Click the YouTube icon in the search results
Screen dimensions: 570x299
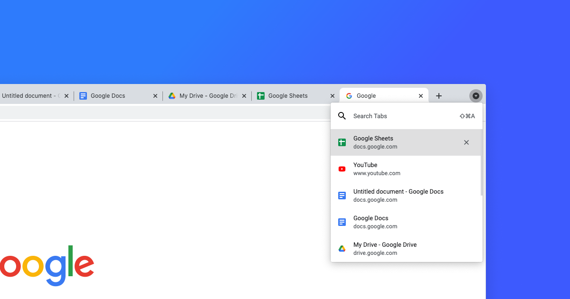[x=342, y=168]
